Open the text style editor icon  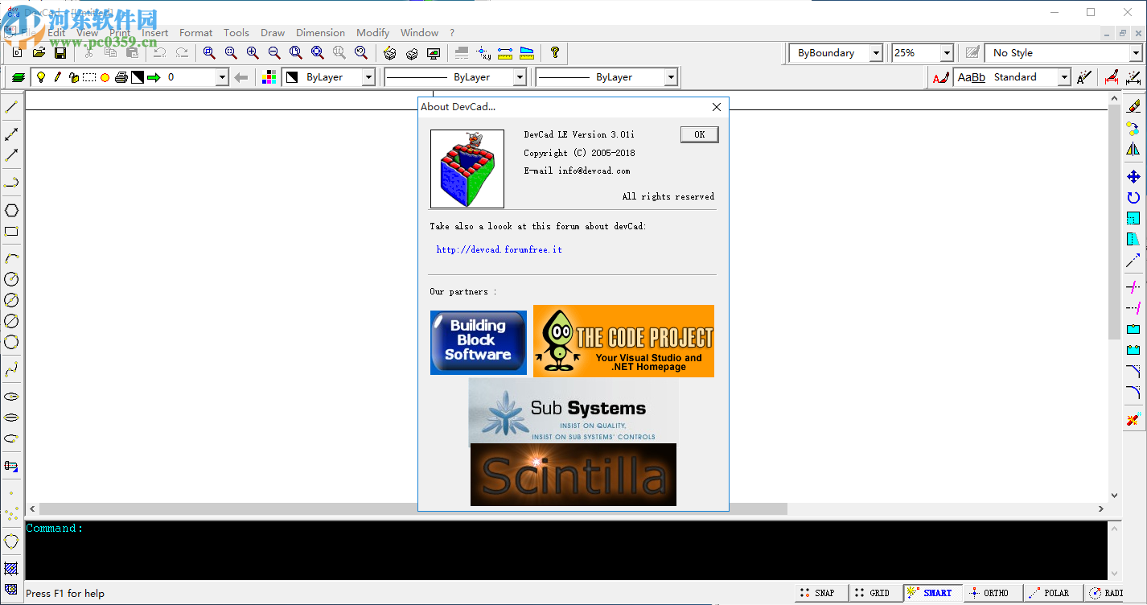939,77
